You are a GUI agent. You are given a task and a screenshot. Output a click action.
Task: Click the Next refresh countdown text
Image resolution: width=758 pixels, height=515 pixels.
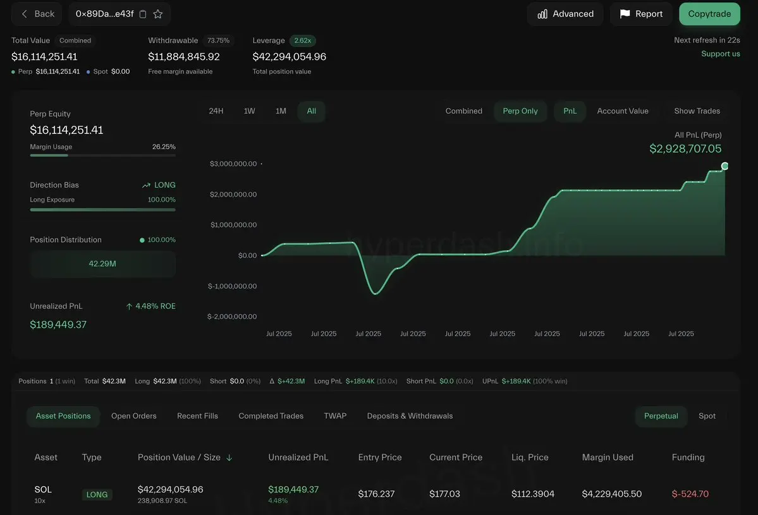tap(707, 40)
